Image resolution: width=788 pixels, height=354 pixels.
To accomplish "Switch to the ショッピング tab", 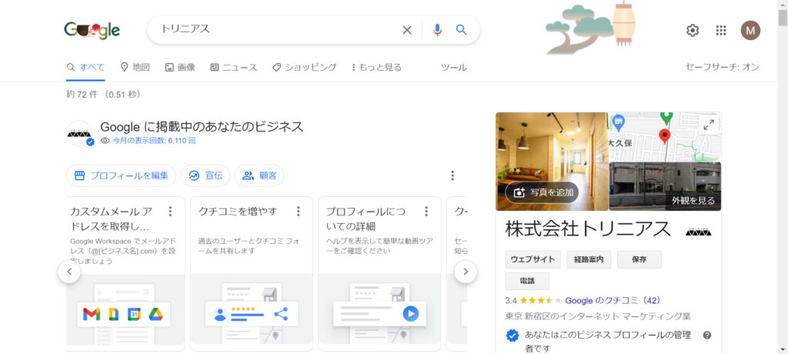I will pos(304,68).
